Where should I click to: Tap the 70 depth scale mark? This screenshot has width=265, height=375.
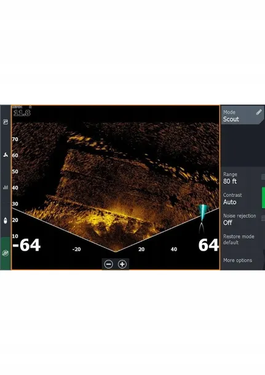pos(15,139)
